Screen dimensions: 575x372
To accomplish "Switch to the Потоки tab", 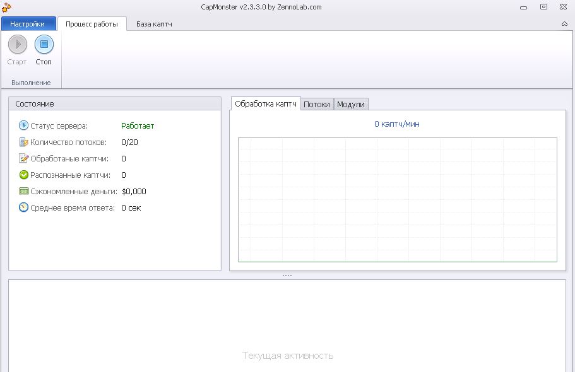I will (x=317, y=105).
